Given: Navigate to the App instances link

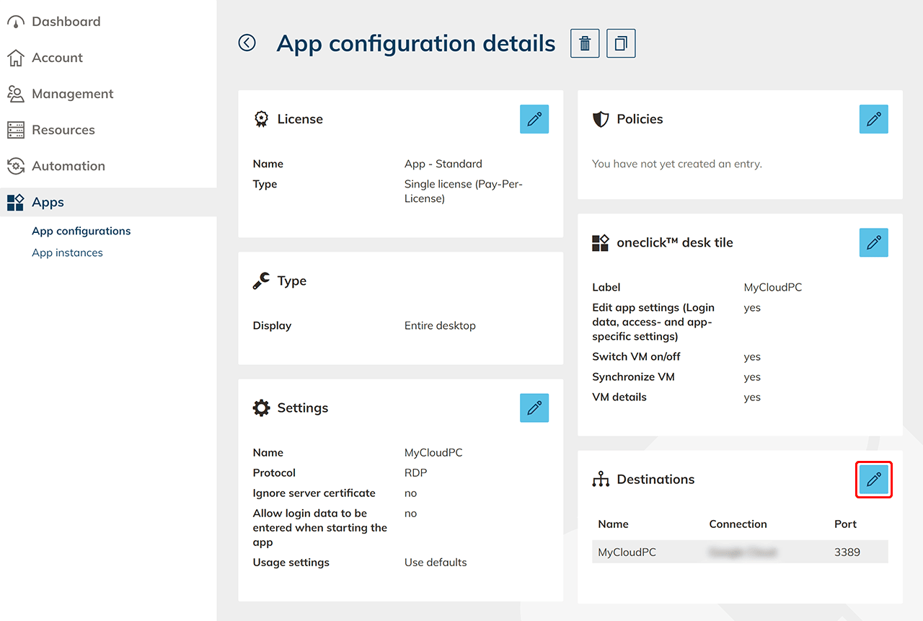Looking at the screenshot, I should coord(67,252).
